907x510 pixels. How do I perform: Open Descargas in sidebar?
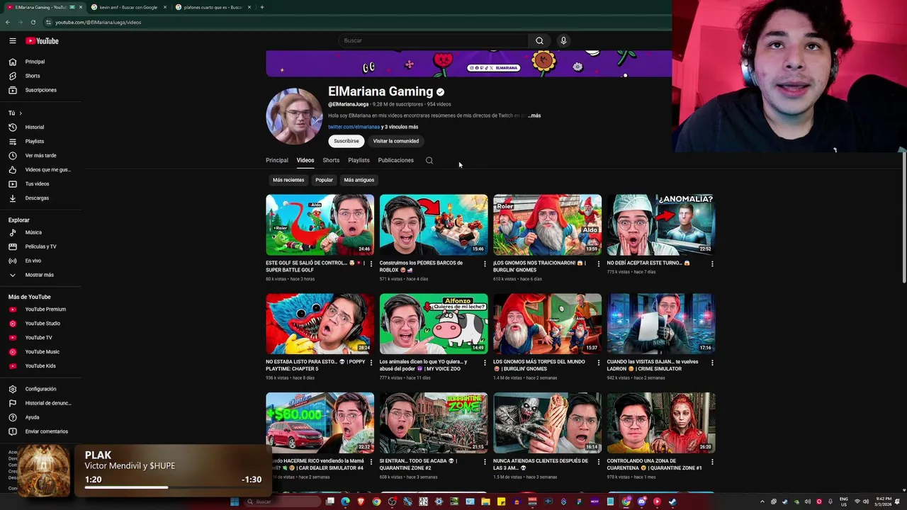[37, 198]
